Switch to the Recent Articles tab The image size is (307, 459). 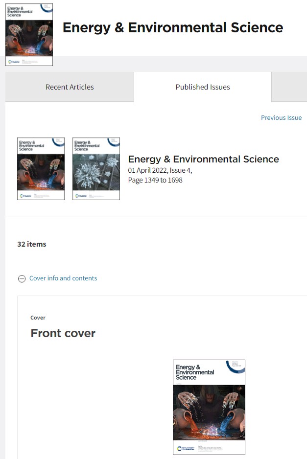point(70,87)
